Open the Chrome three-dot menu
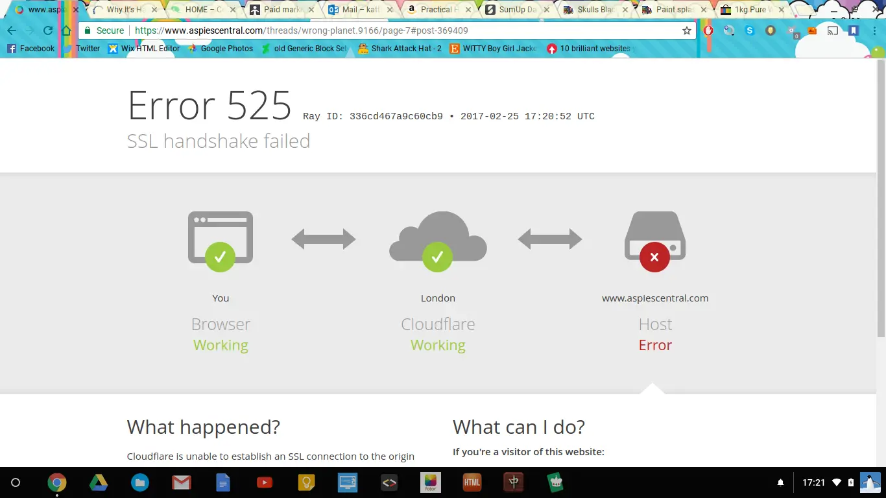Screen dimensions: 886x498 873,30
